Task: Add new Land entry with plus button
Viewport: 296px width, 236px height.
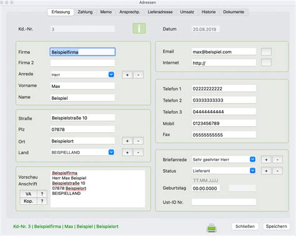Action: (x=127, y=152)
